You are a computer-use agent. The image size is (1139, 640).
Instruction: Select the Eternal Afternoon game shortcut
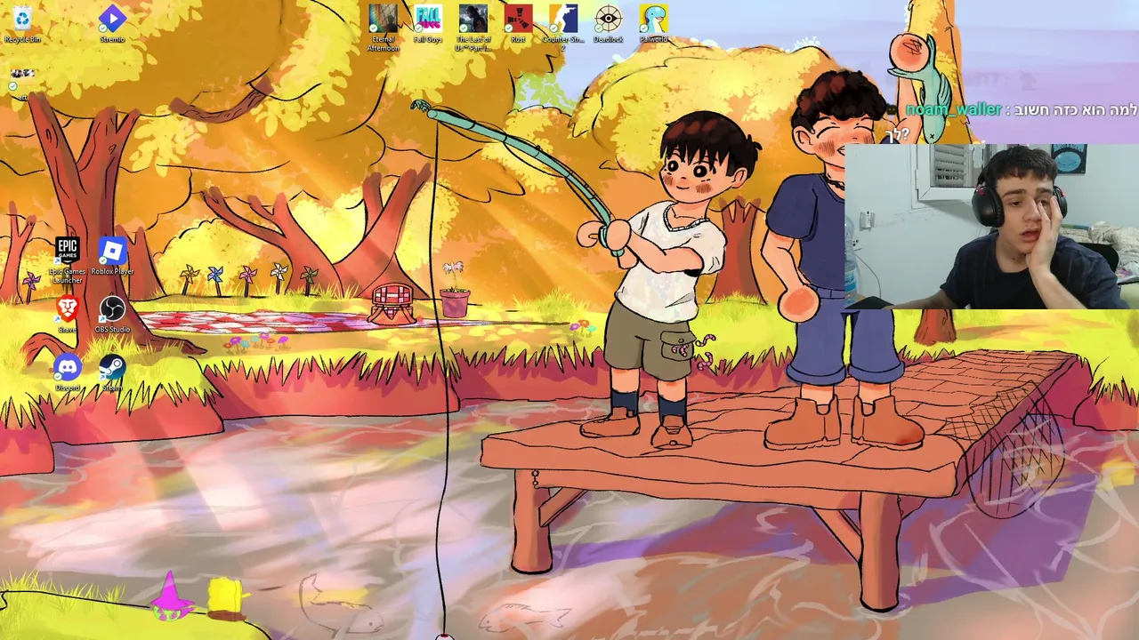384,27
